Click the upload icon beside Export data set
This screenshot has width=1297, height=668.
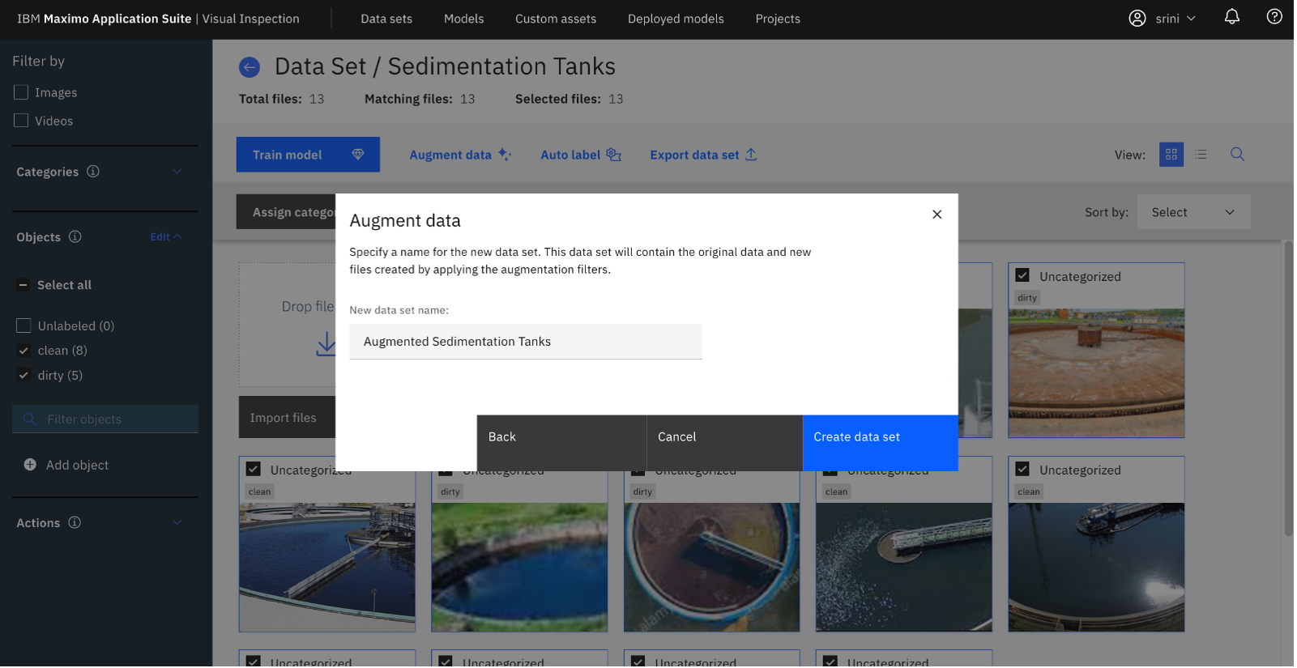pyautogui.click(x=752, y=155)
